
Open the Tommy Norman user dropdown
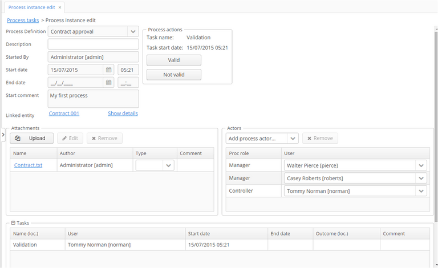click(421, 191)
